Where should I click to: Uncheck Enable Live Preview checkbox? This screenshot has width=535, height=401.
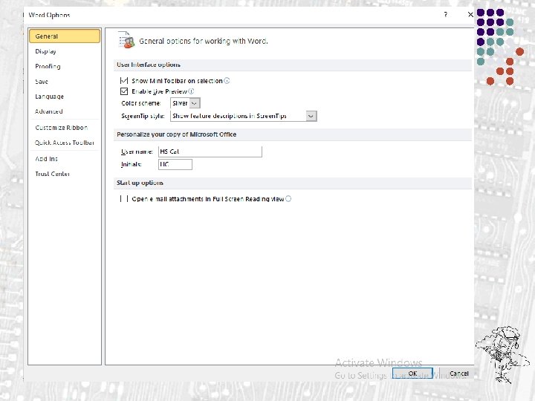[124, 91]
